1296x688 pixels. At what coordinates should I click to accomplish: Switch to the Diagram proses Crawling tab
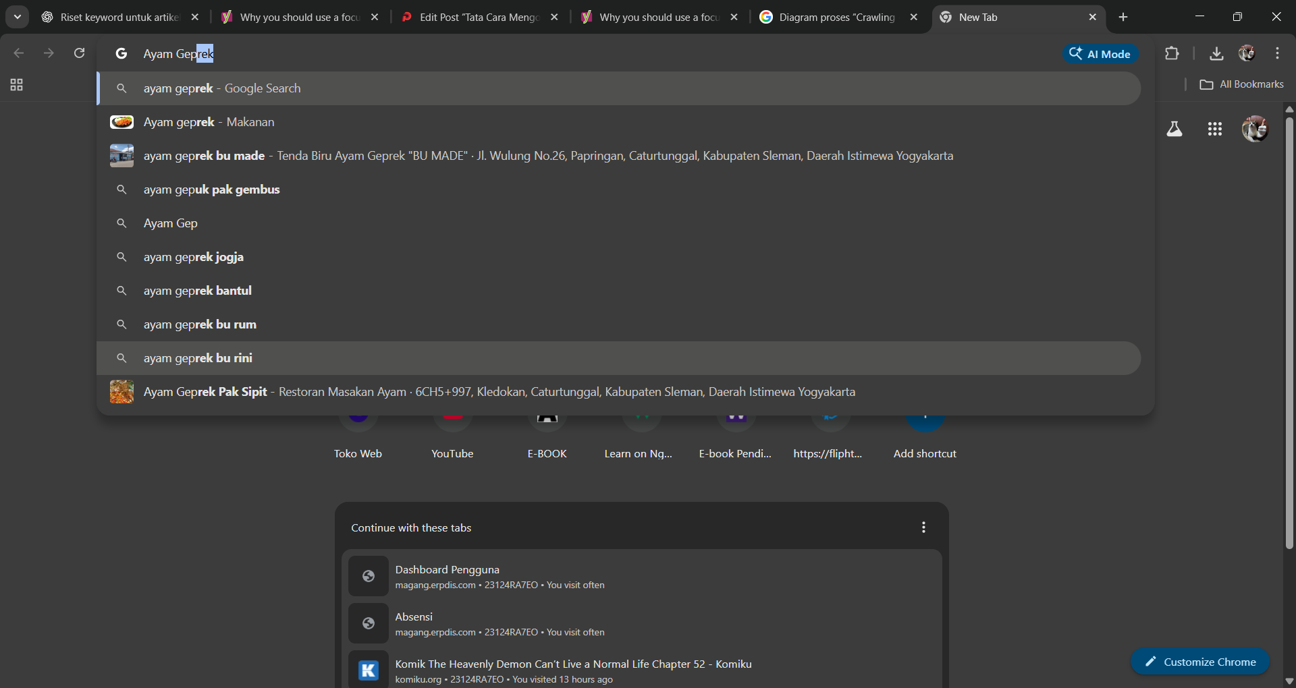click(x=838, y=18)
